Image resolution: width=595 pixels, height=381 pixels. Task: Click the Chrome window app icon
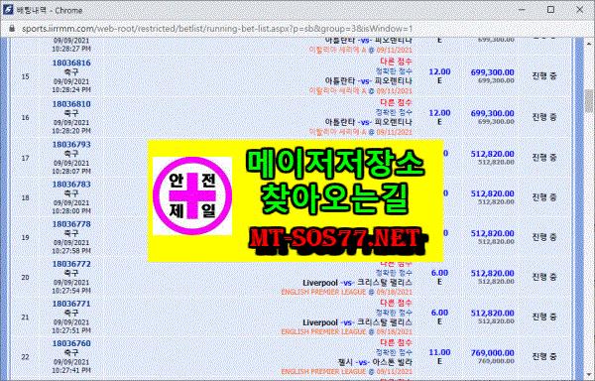click(x=8, y=10)
